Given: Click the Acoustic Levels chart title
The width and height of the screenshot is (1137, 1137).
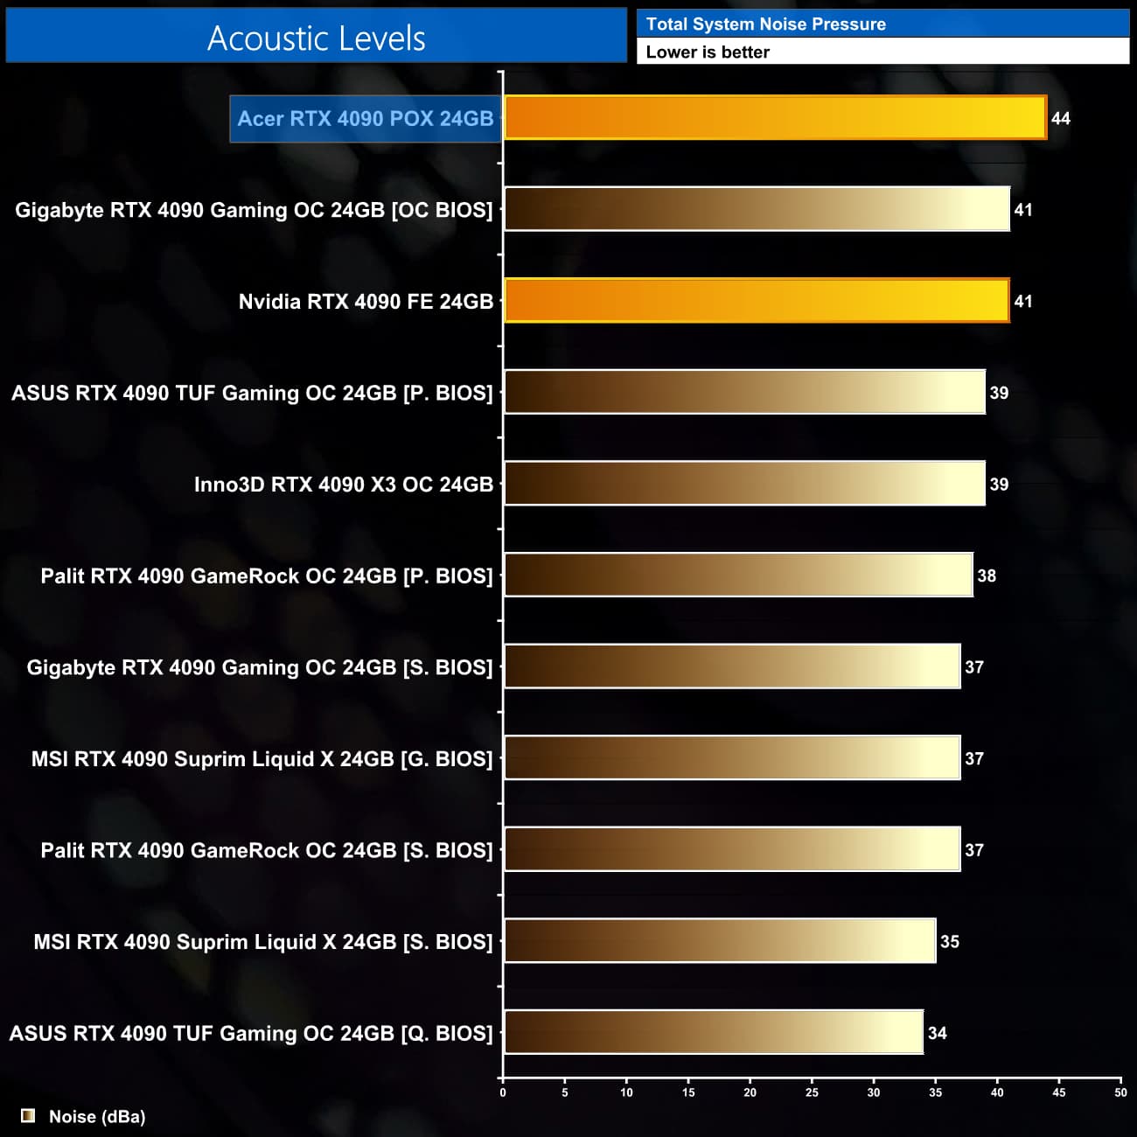Looking at the screenshot, I should pos(317,38).
